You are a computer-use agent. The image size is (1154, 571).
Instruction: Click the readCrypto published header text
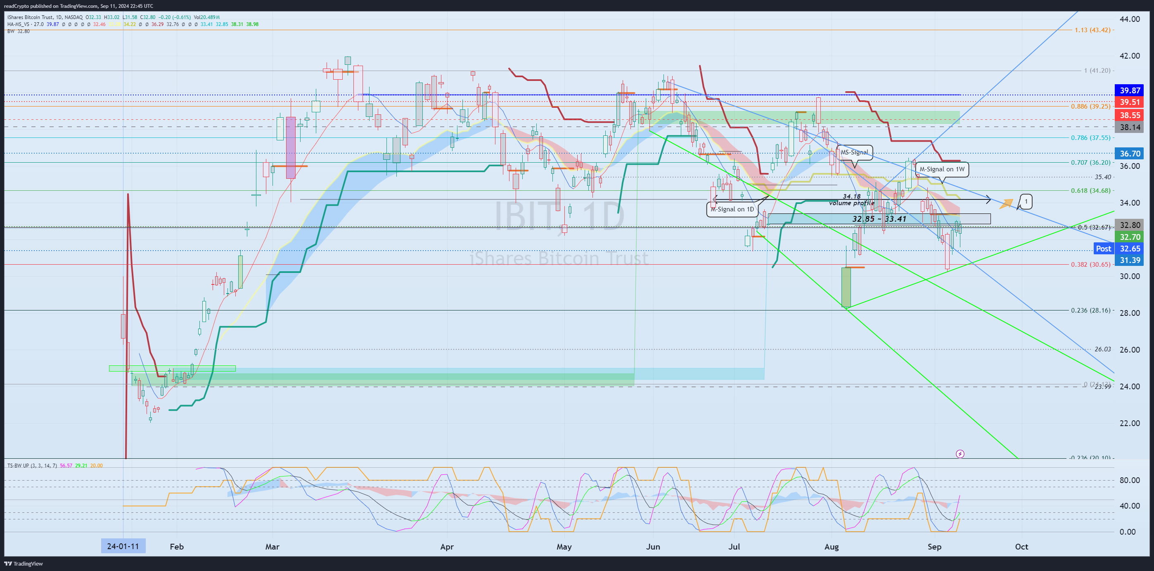pos(78,6)
